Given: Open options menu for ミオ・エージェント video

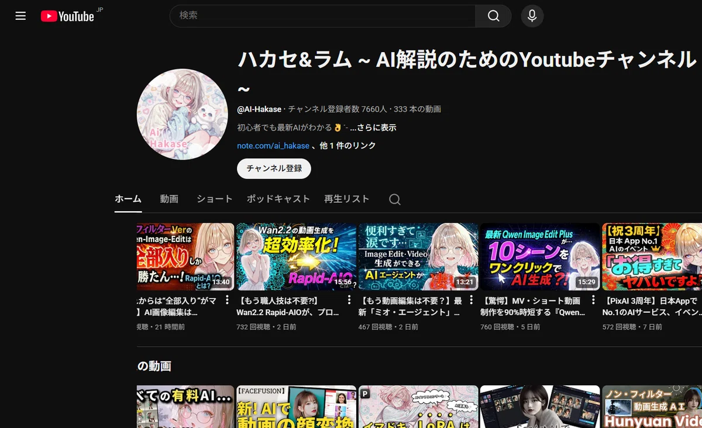Looking at the screenshot, I should click(x=471, y=300).
